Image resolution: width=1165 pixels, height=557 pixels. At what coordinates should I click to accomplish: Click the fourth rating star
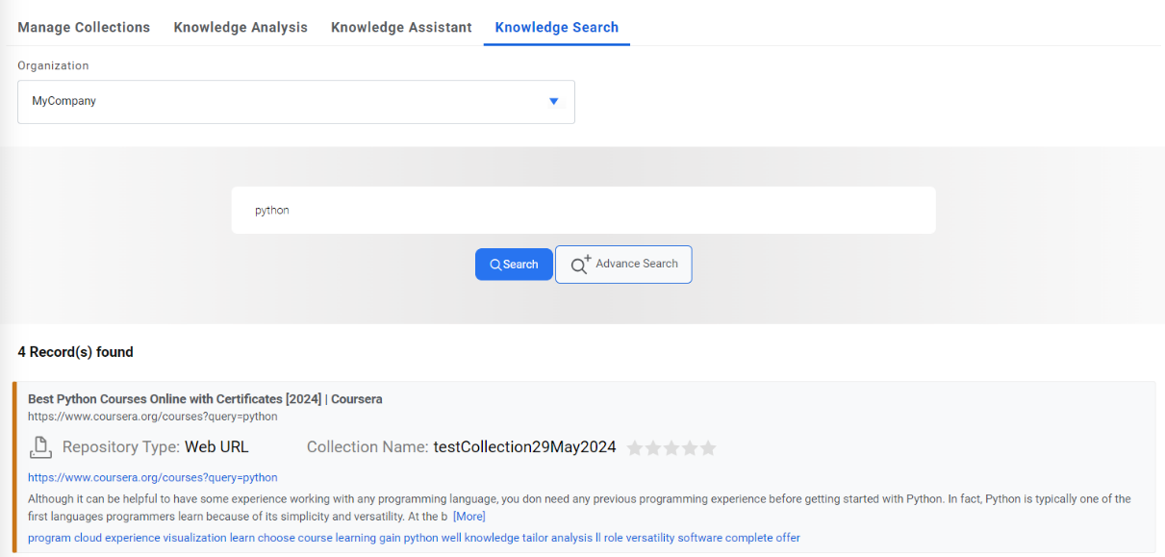pos(690,448)
